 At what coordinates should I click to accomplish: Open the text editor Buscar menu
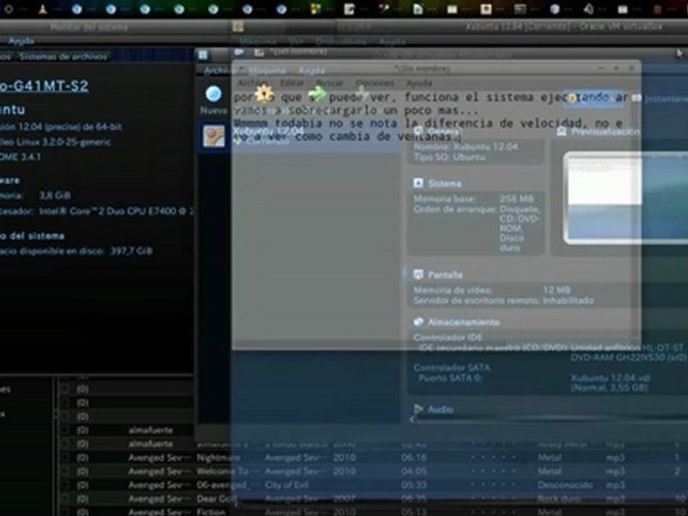pos(330,82)
